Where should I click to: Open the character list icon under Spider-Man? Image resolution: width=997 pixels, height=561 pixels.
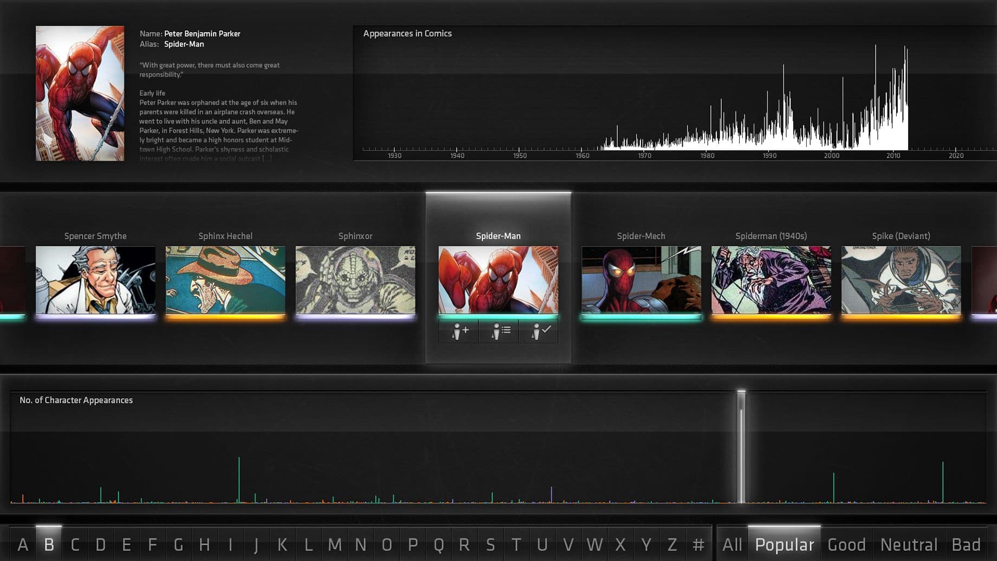[x=498, y=331]
